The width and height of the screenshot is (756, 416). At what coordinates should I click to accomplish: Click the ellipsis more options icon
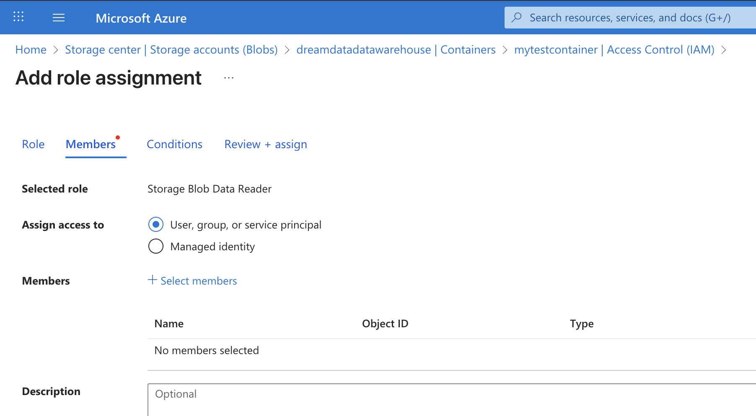(x=229, y=78)
